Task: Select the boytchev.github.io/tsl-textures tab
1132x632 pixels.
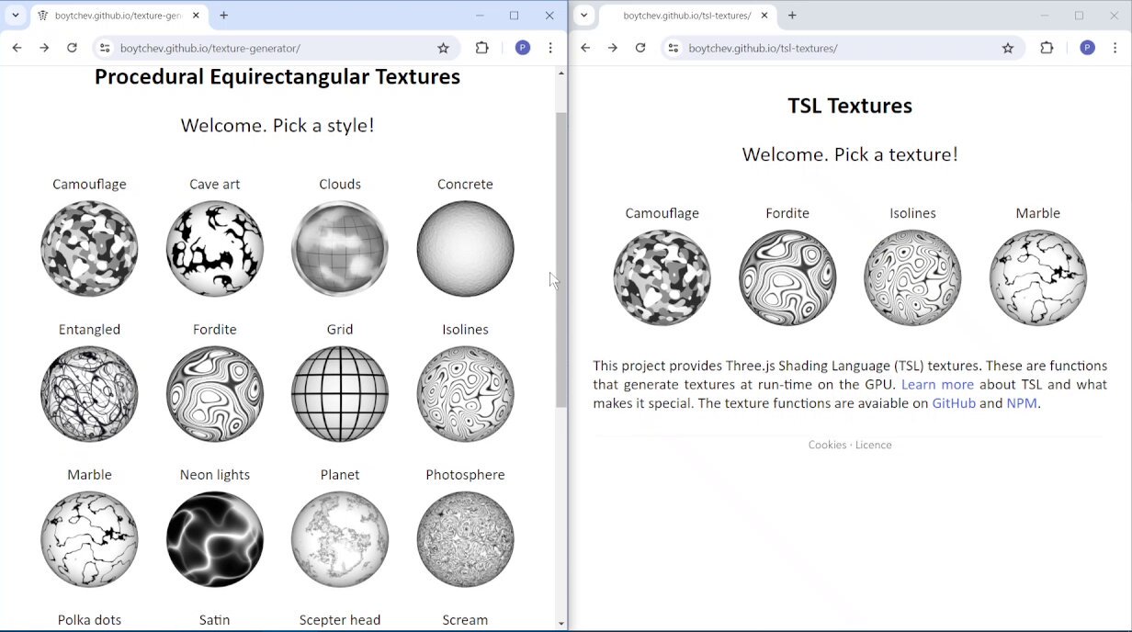Action: pyautogui.click(x=687, y=16)
